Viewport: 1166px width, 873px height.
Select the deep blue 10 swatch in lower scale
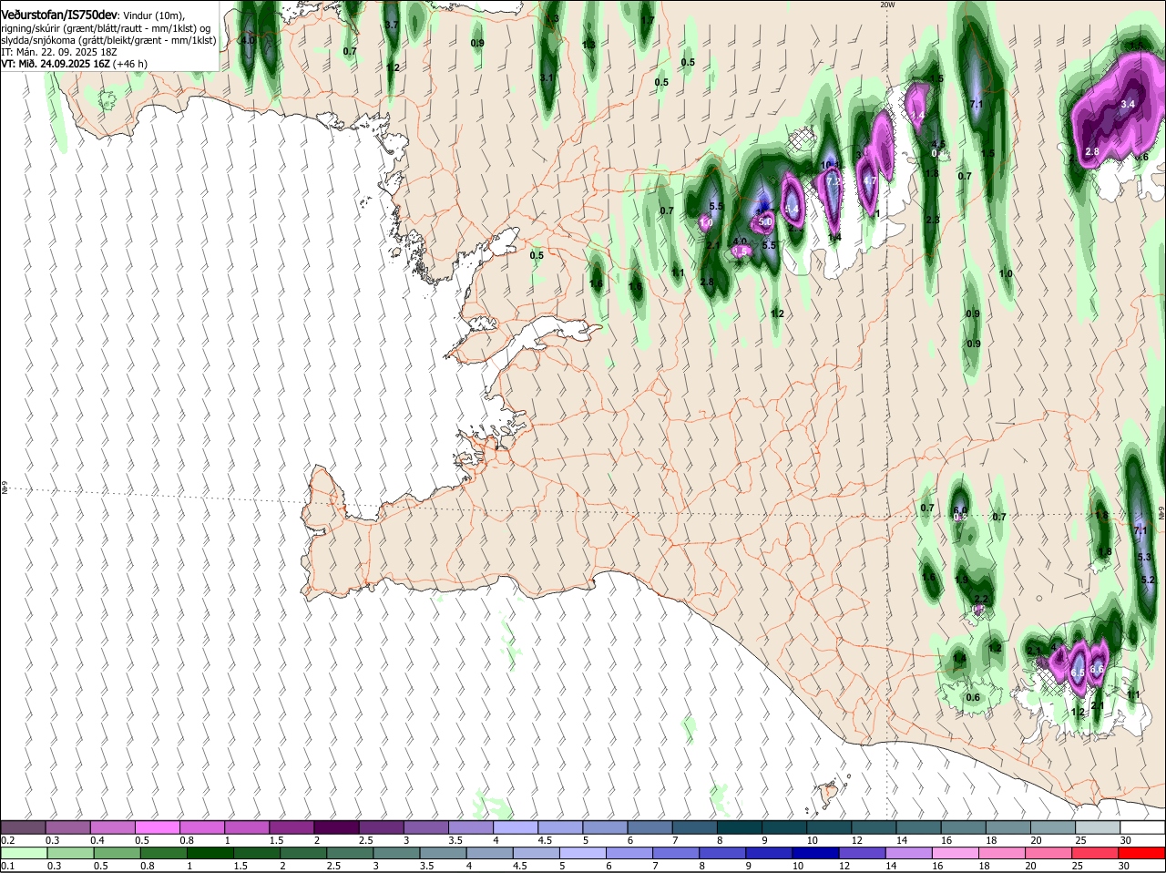coord(817,853)
